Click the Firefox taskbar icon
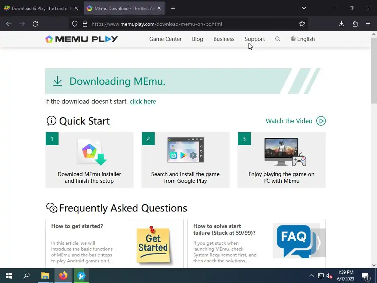 click(x=63, y=276)
